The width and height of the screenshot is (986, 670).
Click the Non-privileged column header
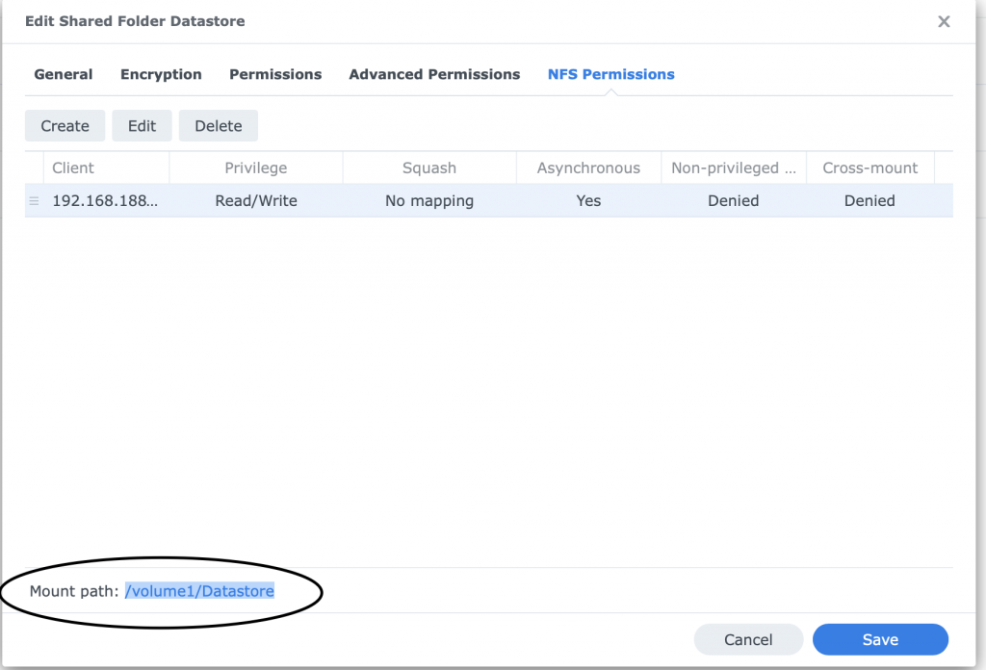point(733,167)
